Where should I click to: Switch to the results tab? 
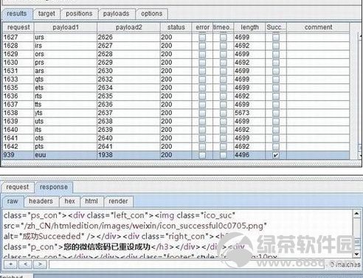[17, 13]
